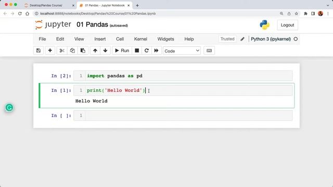Close the Desktop/Pandas Course tab
333x187 pixels.
pyautogui.click(x=73, y=6)
